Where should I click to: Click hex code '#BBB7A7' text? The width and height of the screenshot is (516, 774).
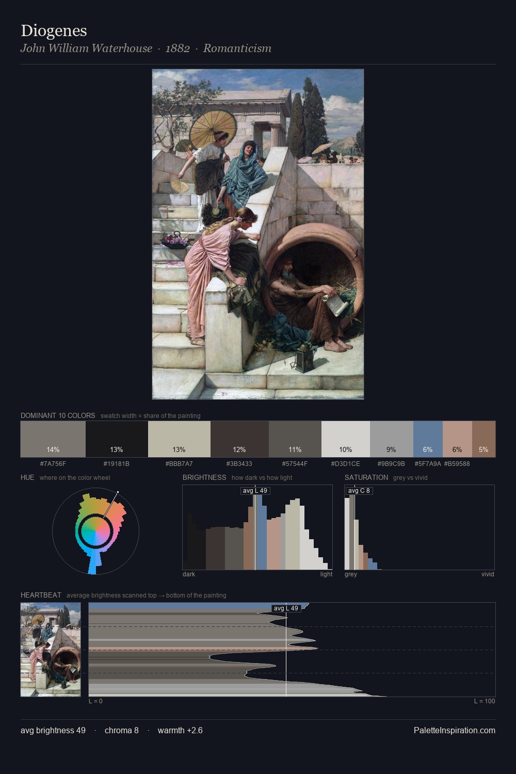tap(179, 463)
